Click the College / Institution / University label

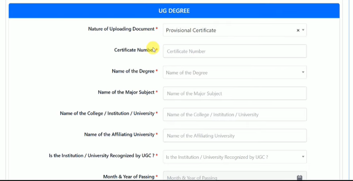107,114
